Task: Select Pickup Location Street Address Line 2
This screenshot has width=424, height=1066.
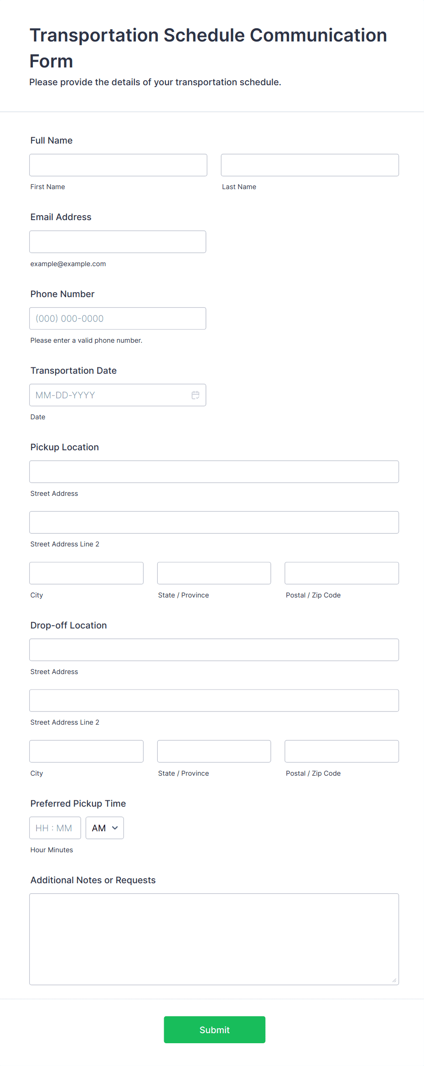Action: coord(214,522)
